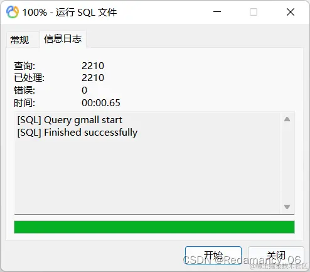Image resolution: width=310 pixels, height=272 pixels.
Task: Click the 开始 button
Action: coord(213,255)
